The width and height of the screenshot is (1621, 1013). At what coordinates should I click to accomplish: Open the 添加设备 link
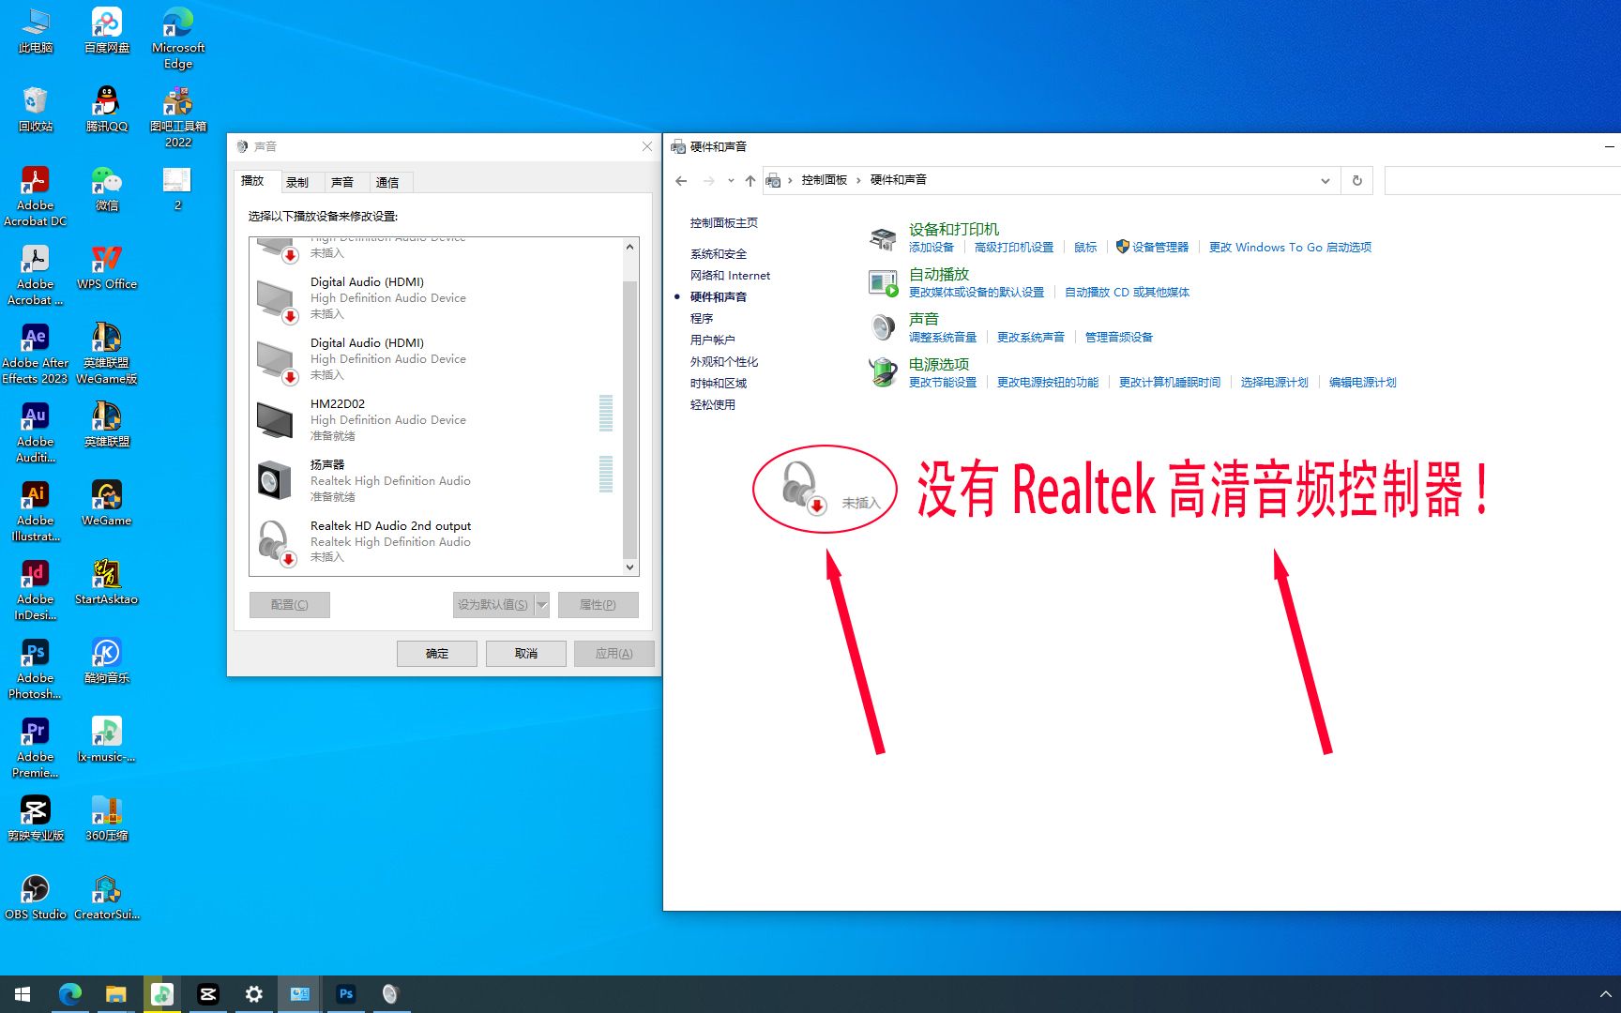tap(931, 248)
